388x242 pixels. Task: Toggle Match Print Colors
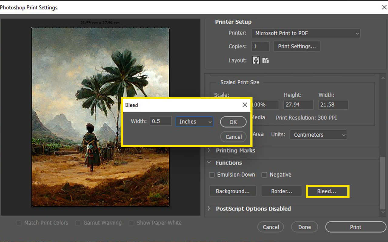tap(19, 223)
